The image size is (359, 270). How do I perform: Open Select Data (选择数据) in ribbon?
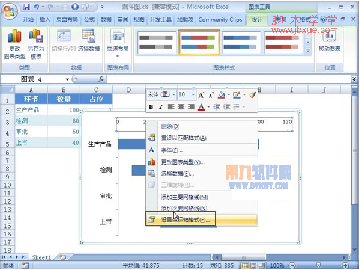click(x=89, y=40)
